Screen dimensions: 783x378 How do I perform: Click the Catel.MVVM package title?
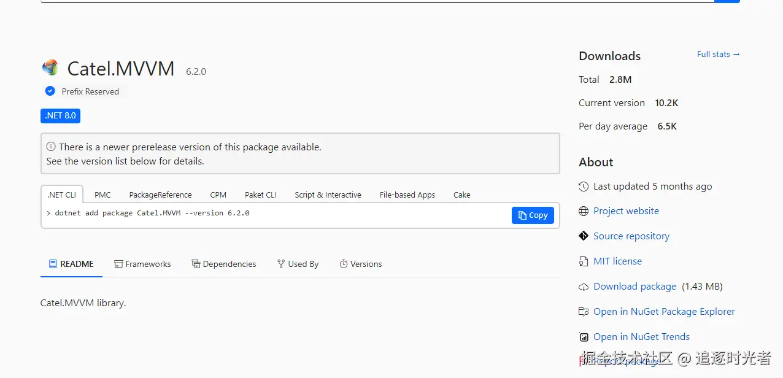[x=121, y=69]
